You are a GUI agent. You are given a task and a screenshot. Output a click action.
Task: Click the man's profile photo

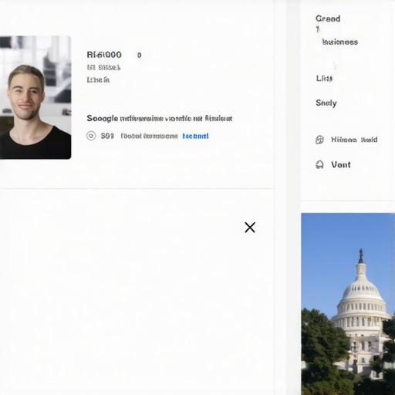click(35, 97)
